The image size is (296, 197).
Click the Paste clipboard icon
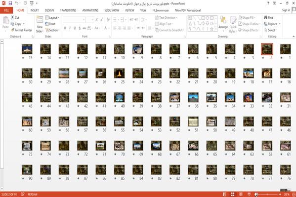pyautogui.click(x=5, y=21)
